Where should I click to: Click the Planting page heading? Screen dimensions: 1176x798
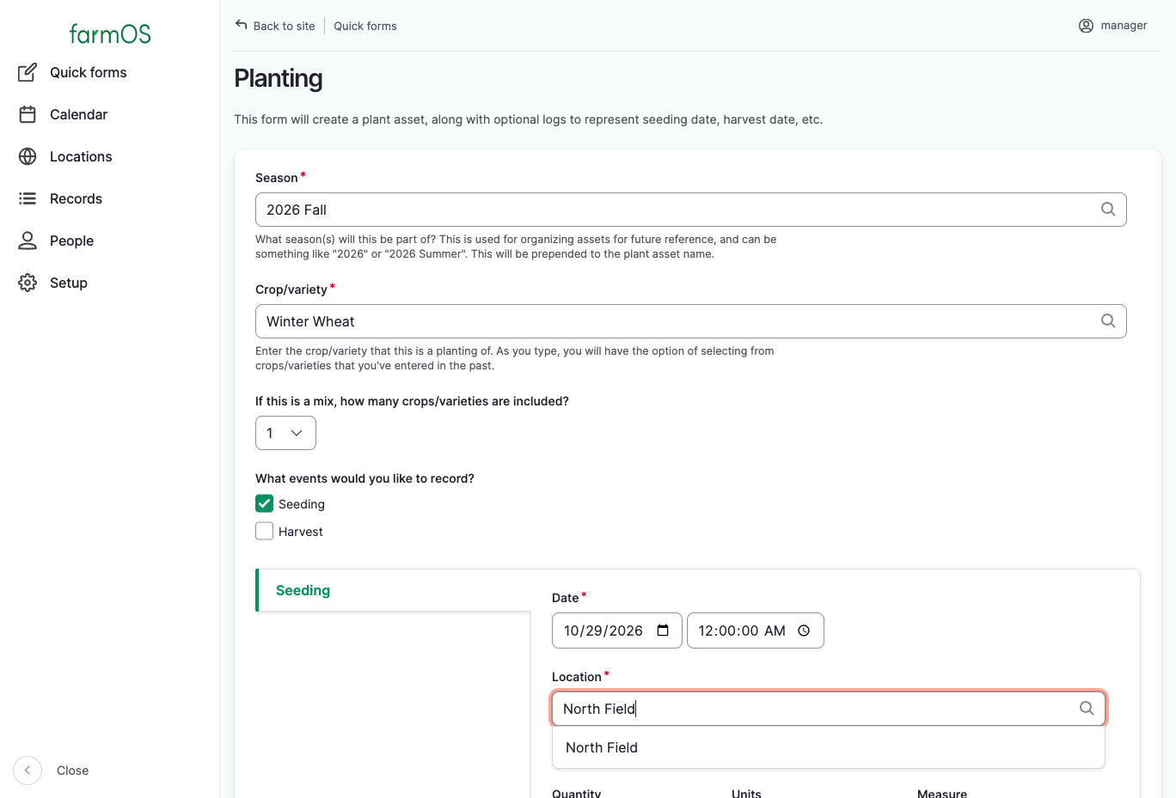[279, 78]
